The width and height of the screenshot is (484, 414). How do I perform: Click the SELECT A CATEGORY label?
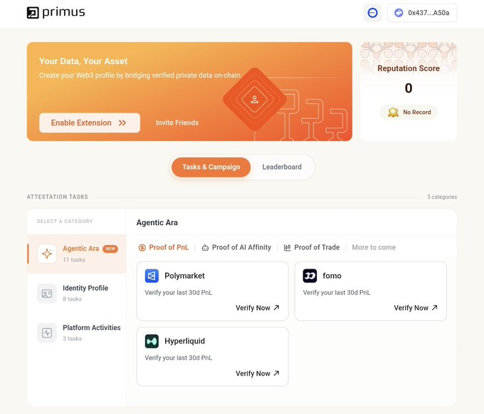[x=65, y=221]
